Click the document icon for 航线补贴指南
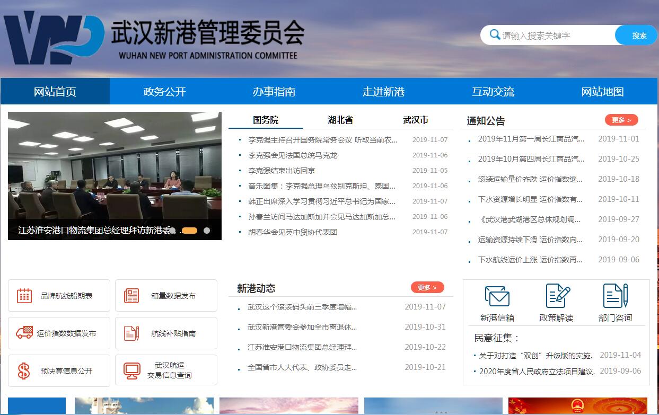 click(x=131, y=333)
